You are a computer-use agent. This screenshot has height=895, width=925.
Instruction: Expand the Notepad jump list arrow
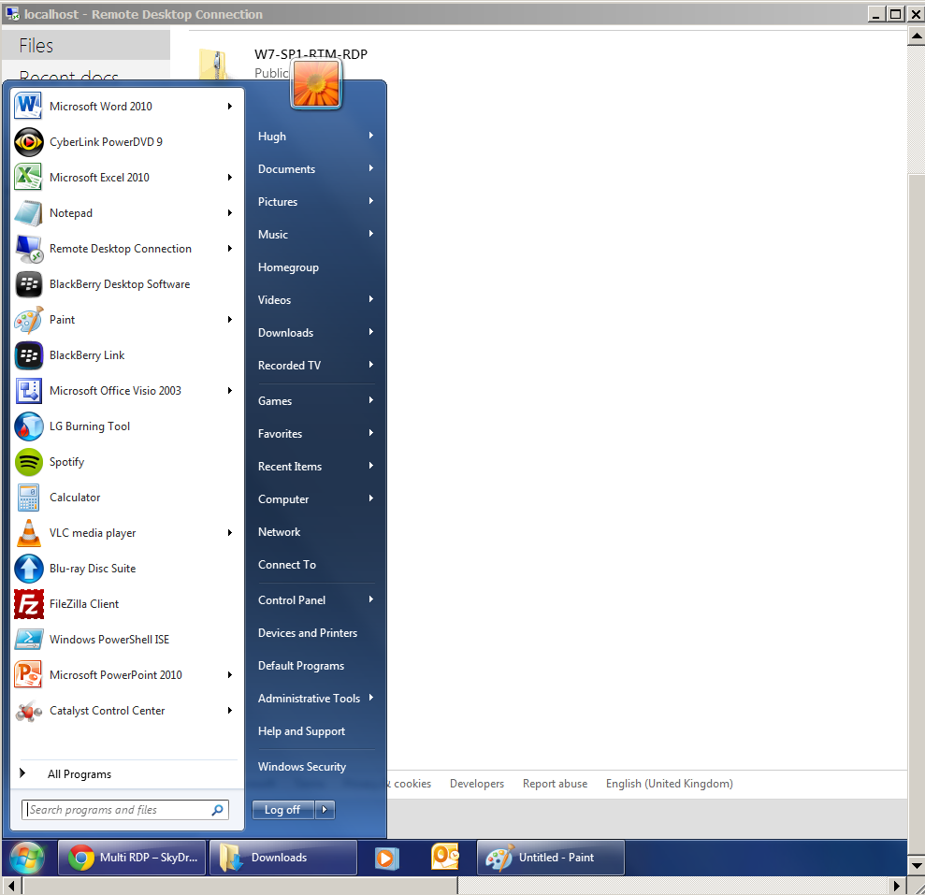point(229,213)
